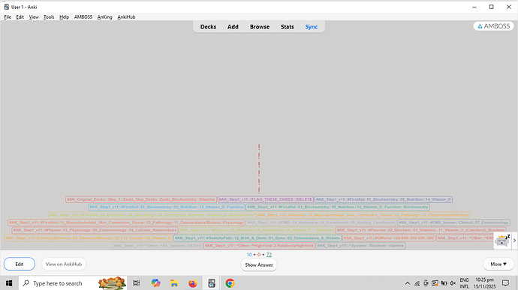Click the AMBOSS logo button
Screen dimensions: 518x290
[493, 26]
